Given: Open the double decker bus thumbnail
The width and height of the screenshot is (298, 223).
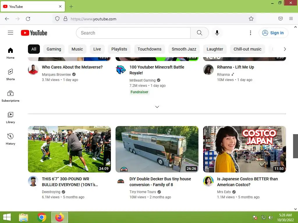Looking at the screenshot, I should (x=157, y=149).
